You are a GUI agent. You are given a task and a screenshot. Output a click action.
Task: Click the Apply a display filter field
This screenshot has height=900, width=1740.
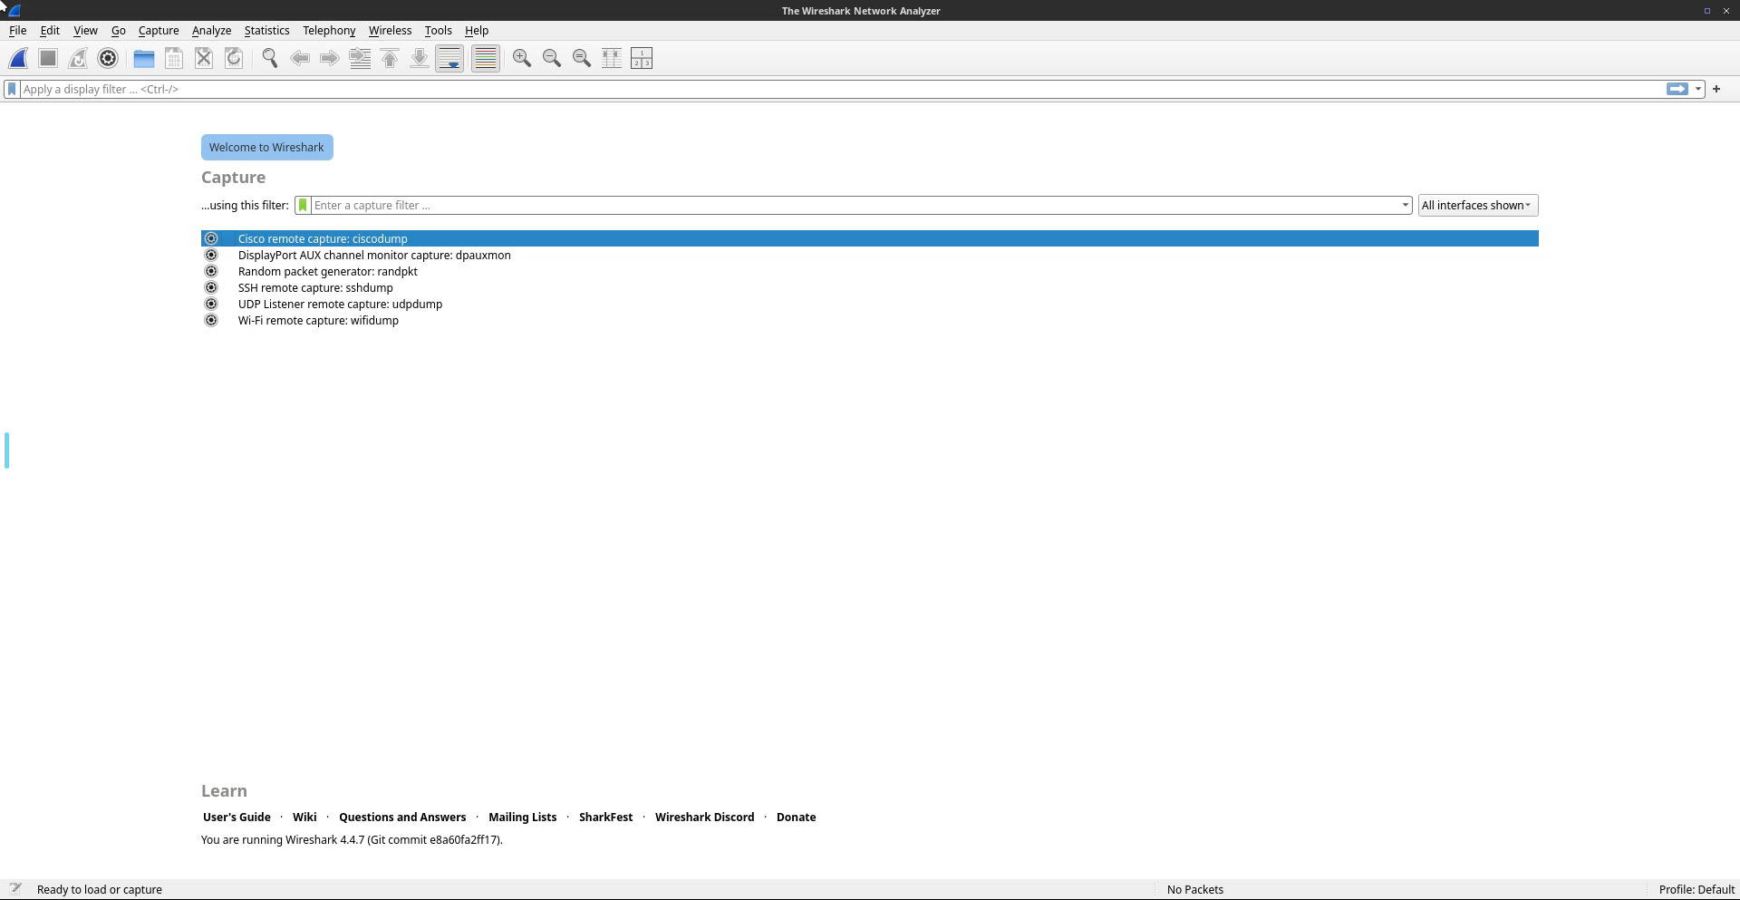pyautogui.click(x=816, y=90)
